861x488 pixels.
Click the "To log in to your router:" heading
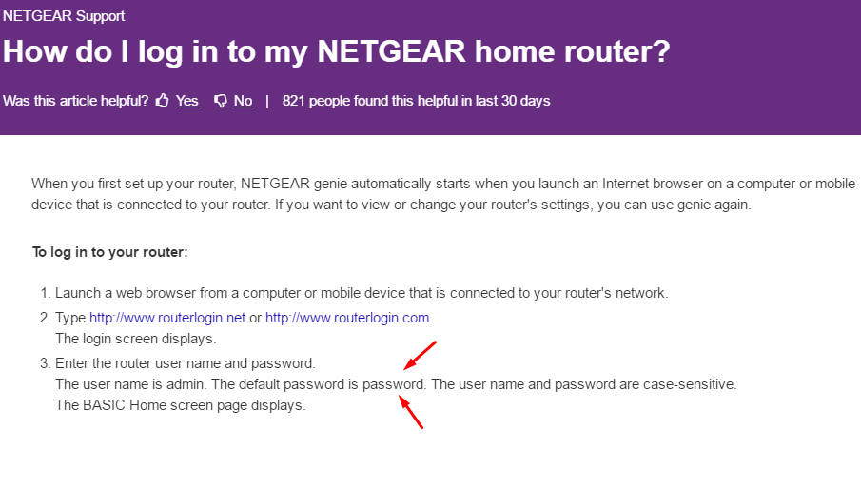tap(110, 252)
